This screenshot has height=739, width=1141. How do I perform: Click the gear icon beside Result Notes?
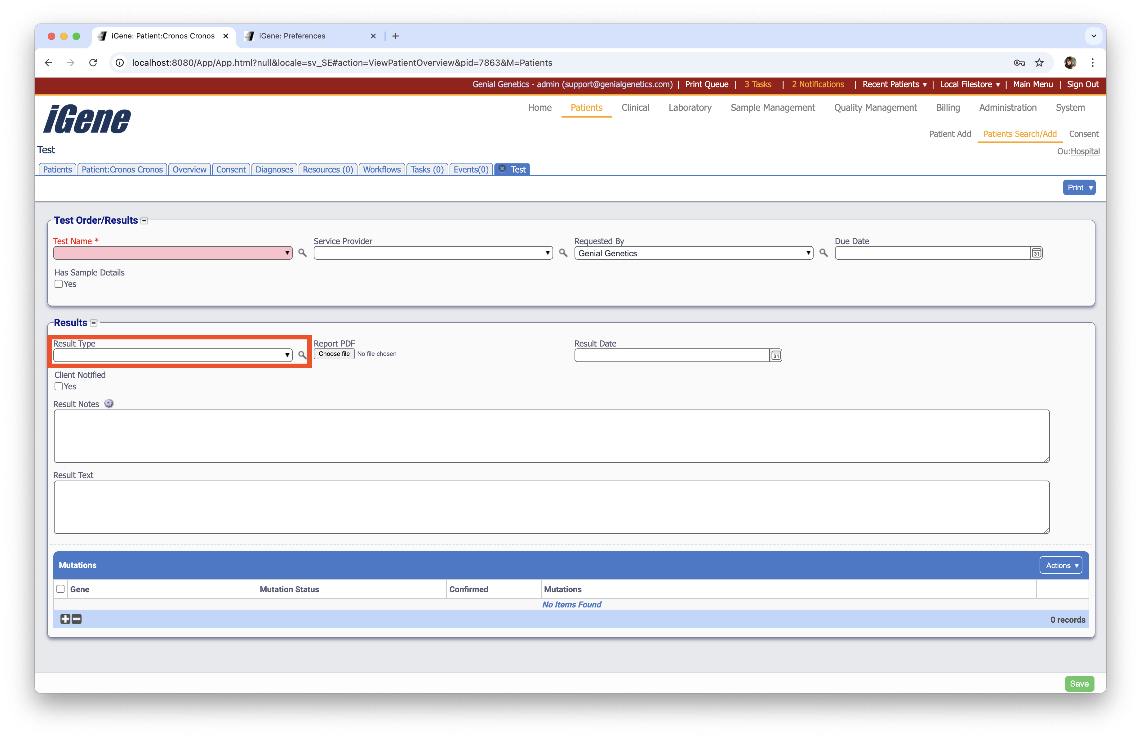coord(109,404)
